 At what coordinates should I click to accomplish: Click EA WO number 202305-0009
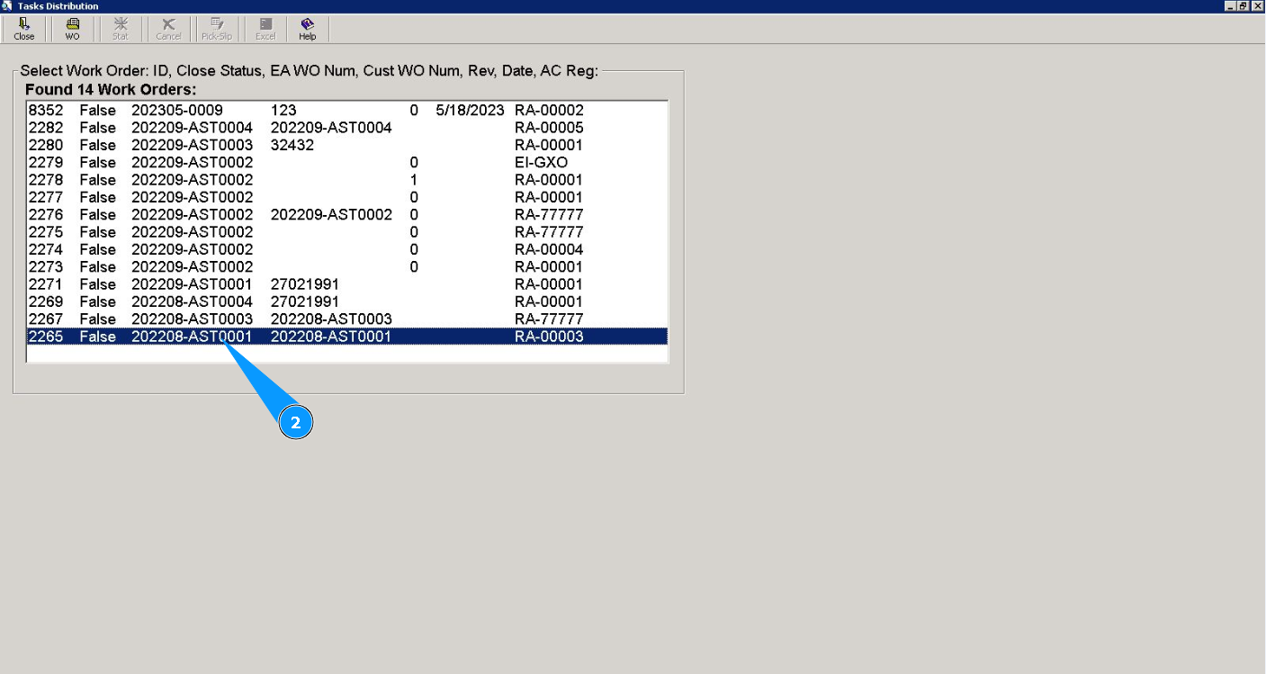[x=177, y=110]
